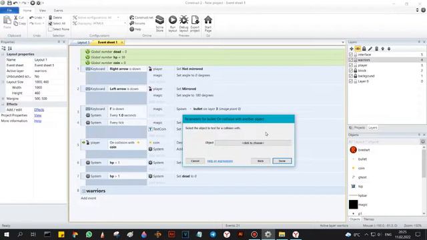Open tab list dropdown arrow

click(343, 42)
